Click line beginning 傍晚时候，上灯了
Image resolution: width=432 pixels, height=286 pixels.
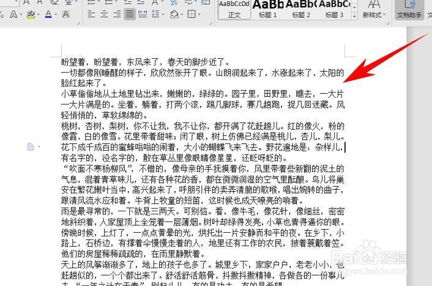pyautogui.click(x=203, y=233)
